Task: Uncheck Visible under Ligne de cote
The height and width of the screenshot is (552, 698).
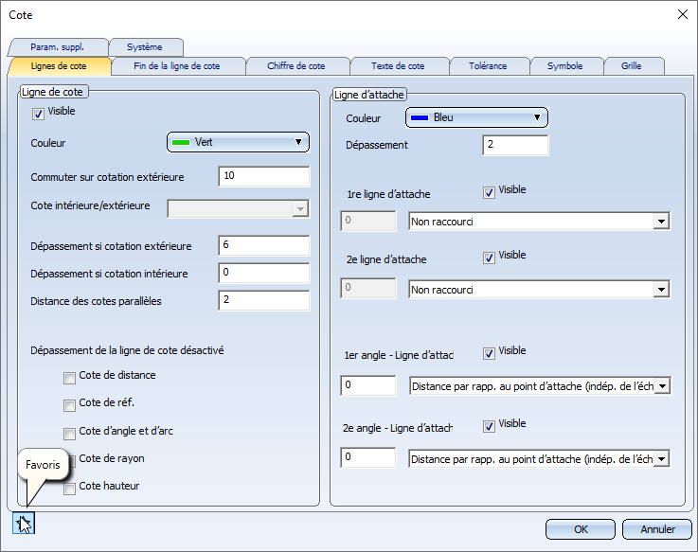Action: coord(39,114)
